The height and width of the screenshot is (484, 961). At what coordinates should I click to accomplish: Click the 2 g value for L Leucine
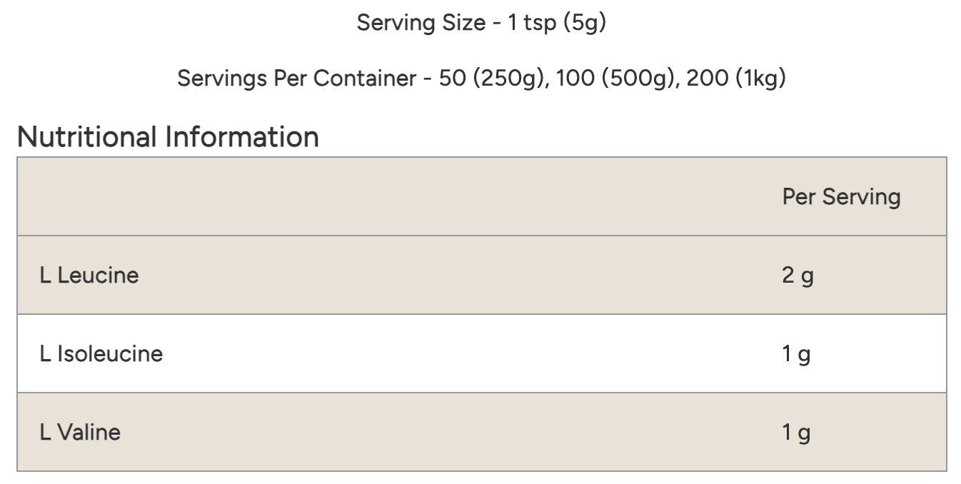pyautogui.click(x=798, y=276)
